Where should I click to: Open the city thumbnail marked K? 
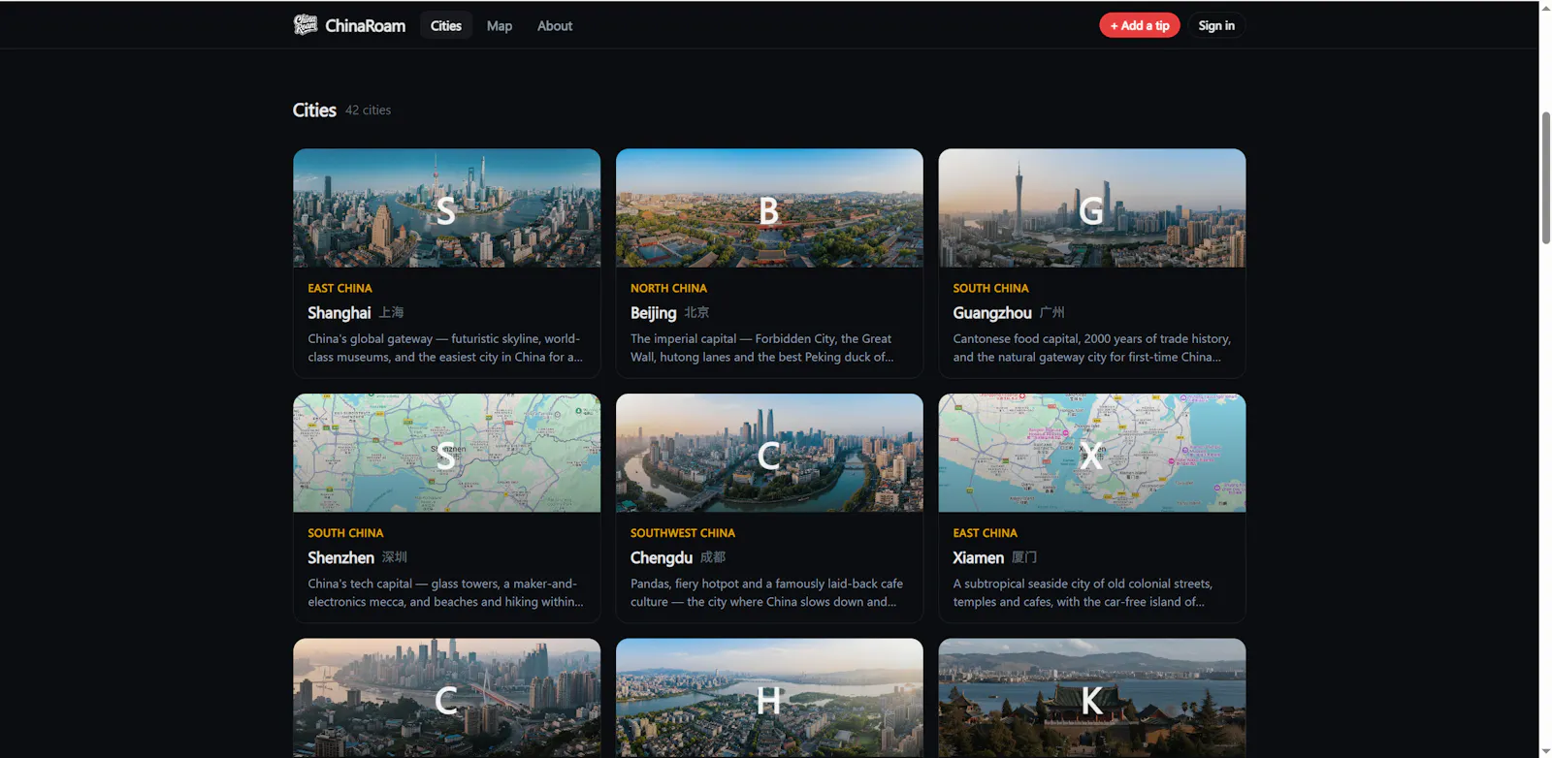pyautogui.click(x=1092, y=698)
